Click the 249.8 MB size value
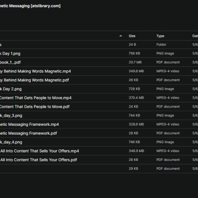This screenshot has width=198, height=198. tap(136, 71)
